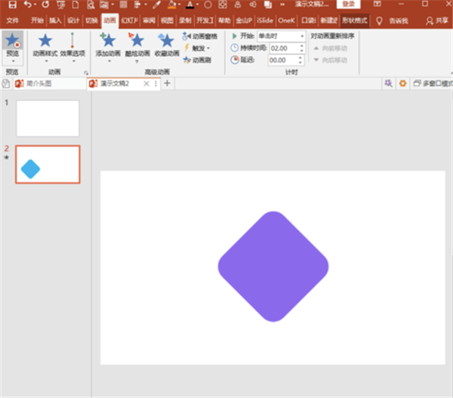This screenshot has height=398, width=453.
Task: Open the Slide Show ribbon tab
Action: (129, 21)
